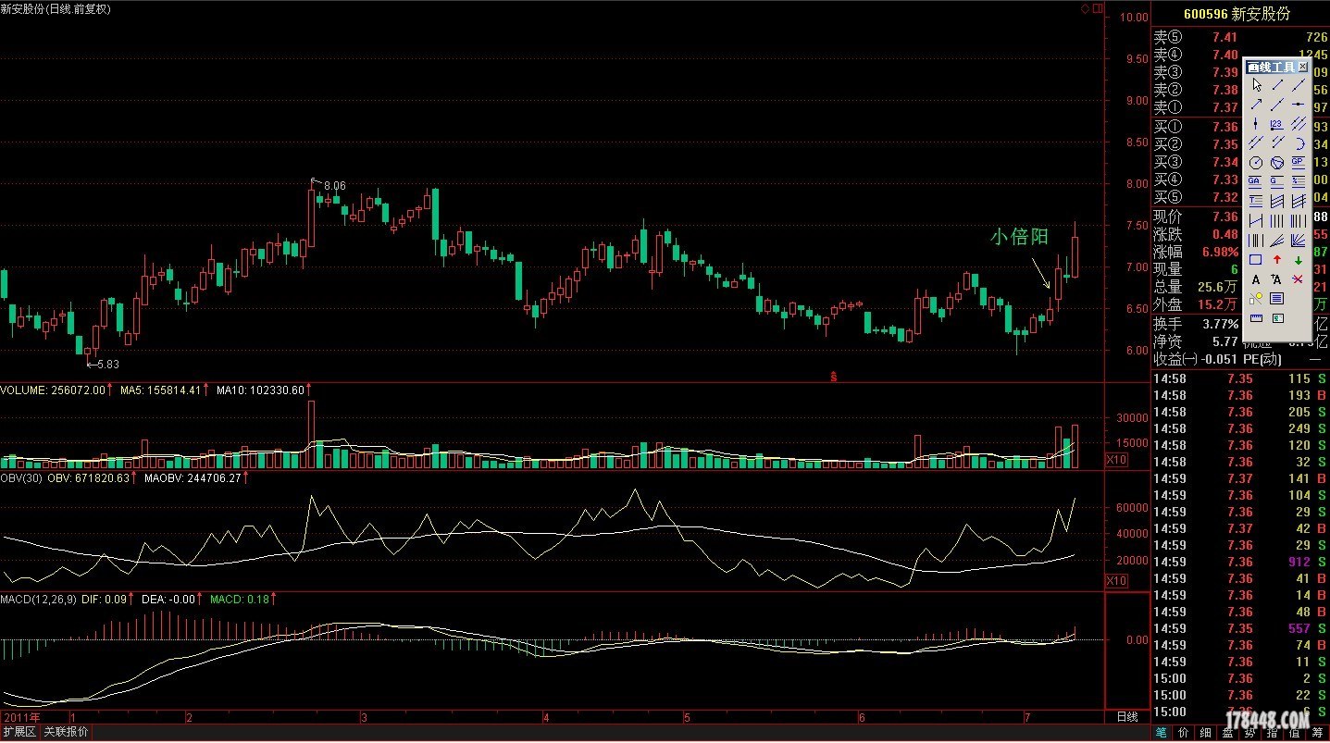Select the G line tool

click(1277, 180)
